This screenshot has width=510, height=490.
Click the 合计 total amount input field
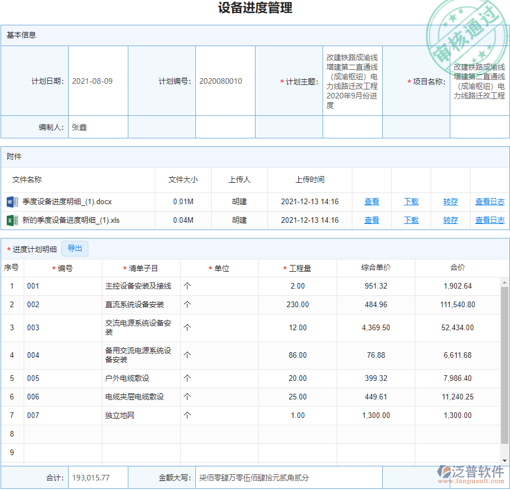point(98,477)
